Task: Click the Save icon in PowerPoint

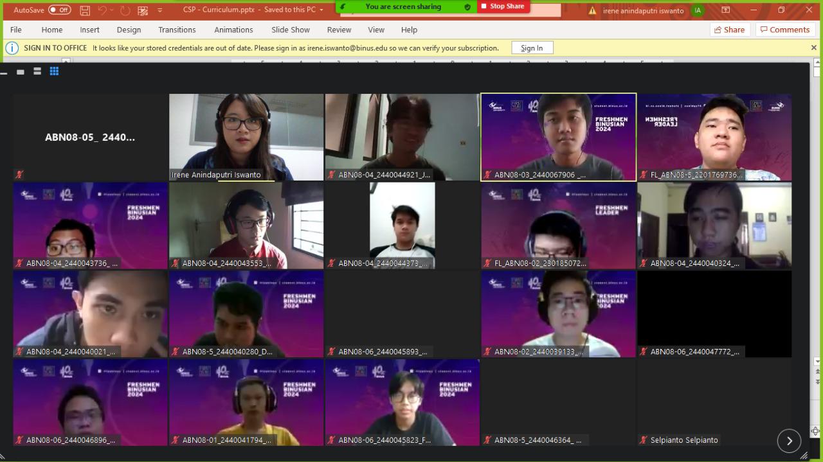Action: (x=85, y=10)
